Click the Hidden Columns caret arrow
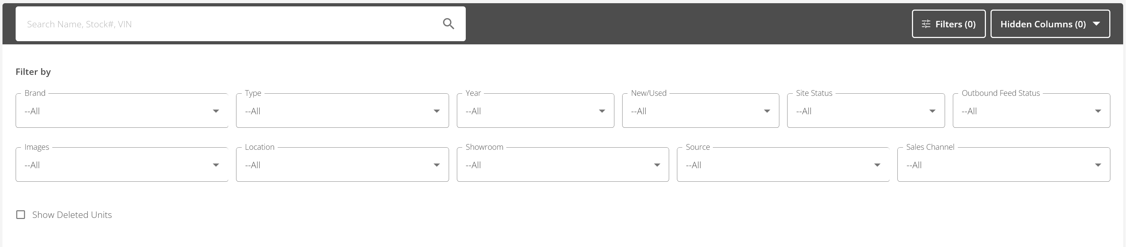 pyautogui.click(x=1096, y=23)
